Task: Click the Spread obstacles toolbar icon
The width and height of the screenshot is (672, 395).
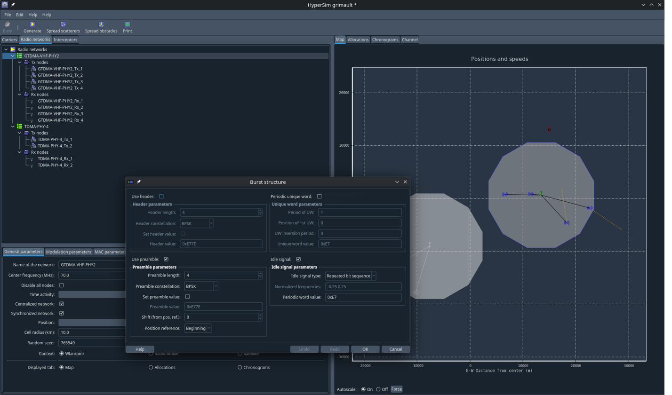Action: [x=101, y=24]
